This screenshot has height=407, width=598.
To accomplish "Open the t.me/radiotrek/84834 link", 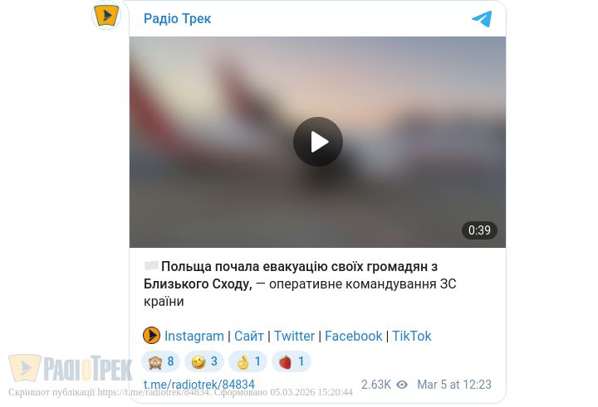I will pos(199,385).
